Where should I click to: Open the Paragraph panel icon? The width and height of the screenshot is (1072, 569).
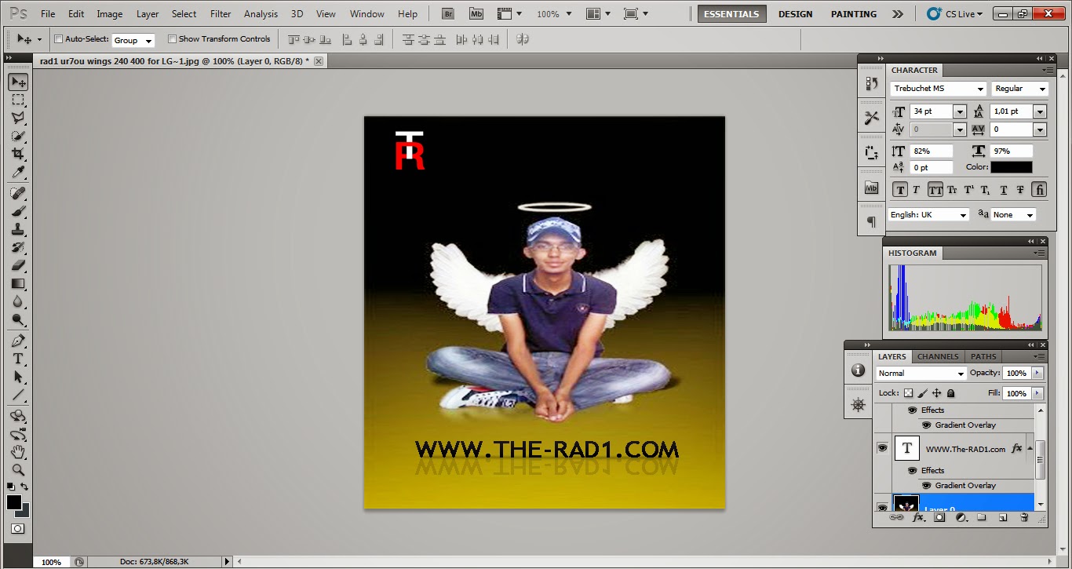(x=871, y=222)
